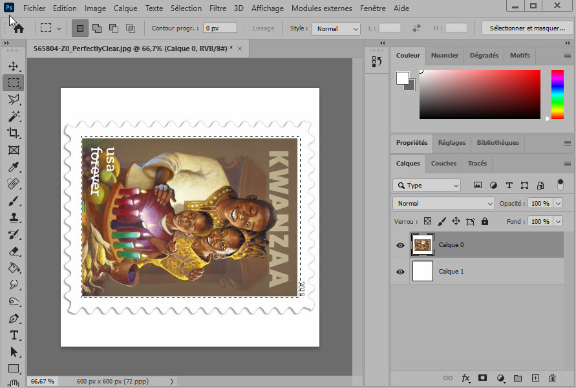Add a layer mask
This screenshot has width=576, height=388.
[483, 378]
